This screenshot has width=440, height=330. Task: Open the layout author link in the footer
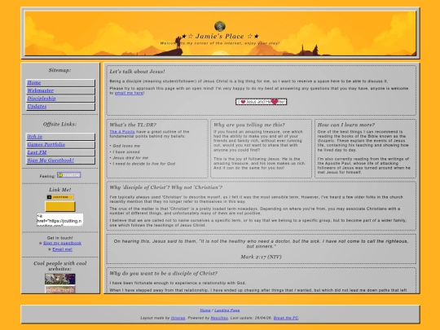pos(178,318)
